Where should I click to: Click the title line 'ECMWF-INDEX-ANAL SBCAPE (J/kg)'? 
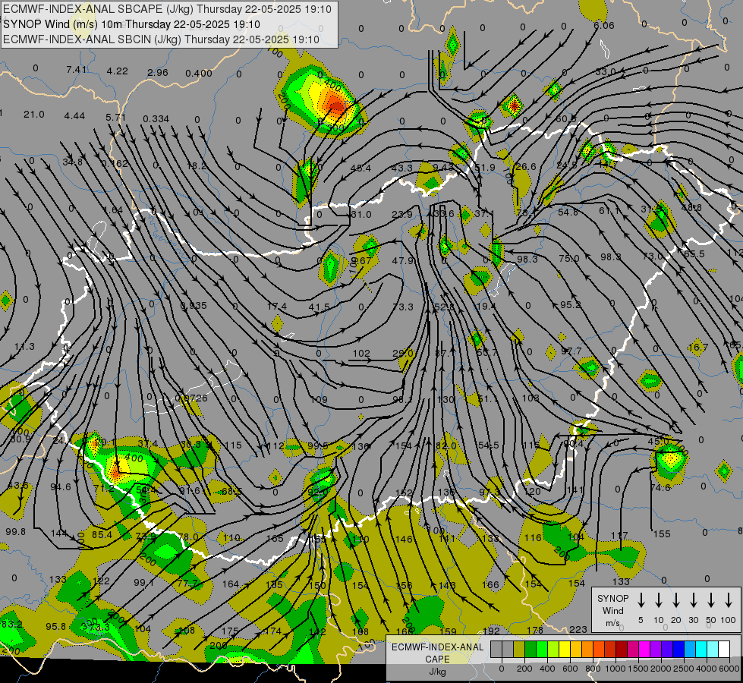click(x=167, y=9)
